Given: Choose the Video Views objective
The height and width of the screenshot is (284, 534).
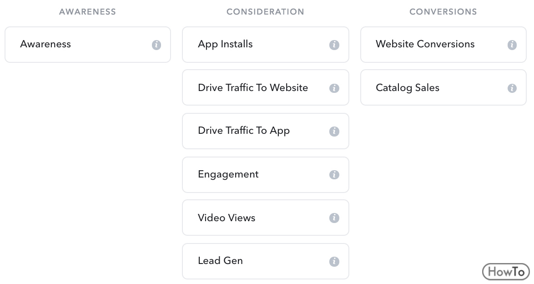Looking at the screenshot, I should 266,218.
